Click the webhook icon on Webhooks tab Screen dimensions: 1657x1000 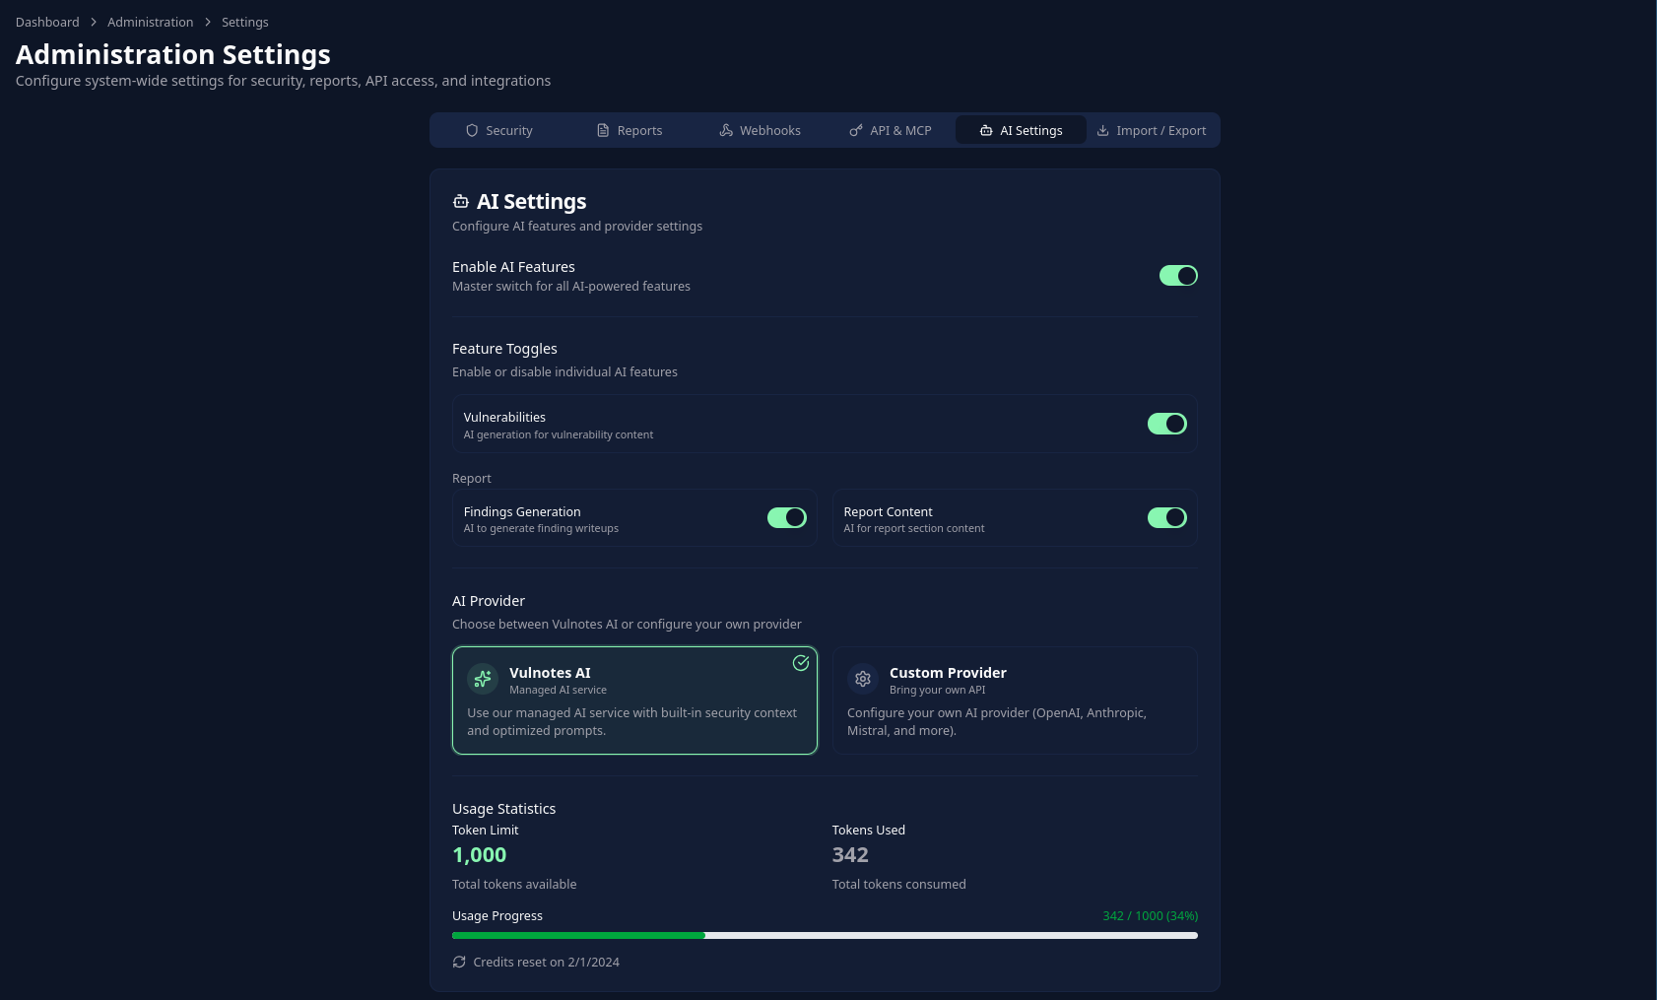point(726,130)
